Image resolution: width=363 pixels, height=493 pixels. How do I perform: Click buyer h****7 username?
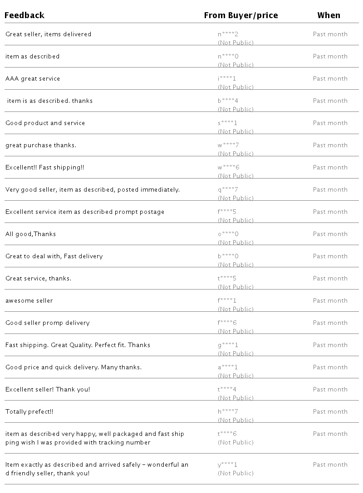point(228,411)
